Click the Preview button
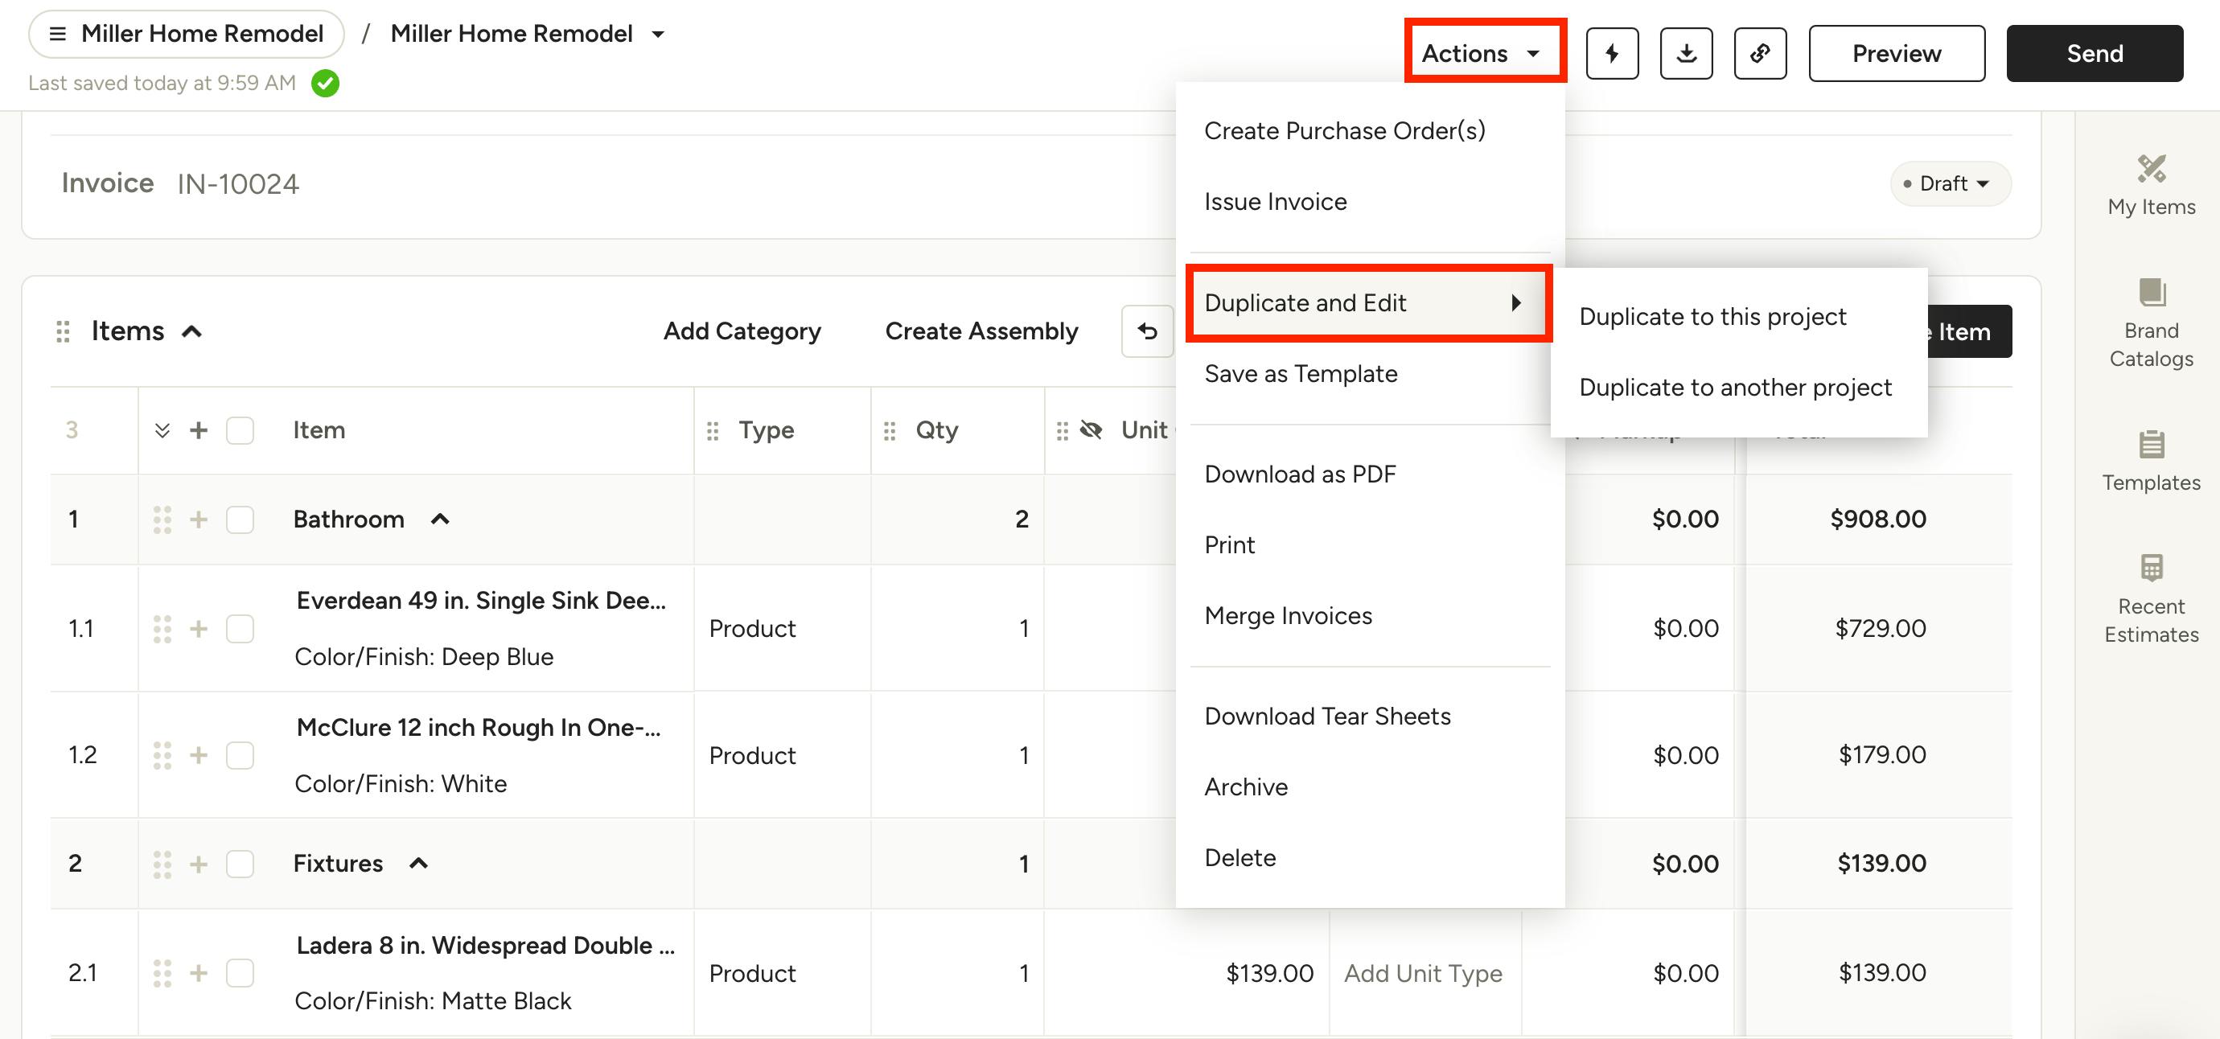Image resolution: width=2220 pixels, height=1039 pixels. click(1896, 53)
